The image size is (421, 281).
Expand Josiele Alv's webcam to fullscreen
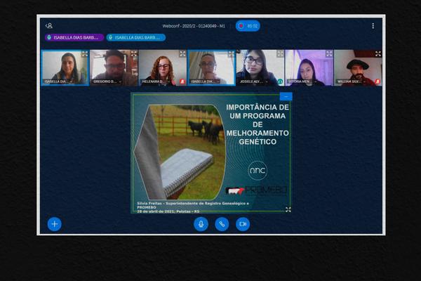(280, 54)
